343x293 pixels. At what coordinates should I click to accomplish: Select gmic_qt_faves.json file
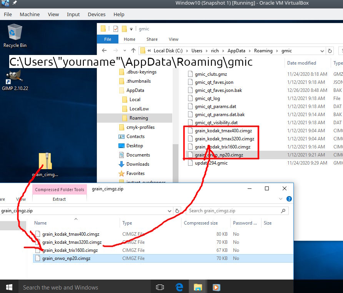click(x=210, y=82)
